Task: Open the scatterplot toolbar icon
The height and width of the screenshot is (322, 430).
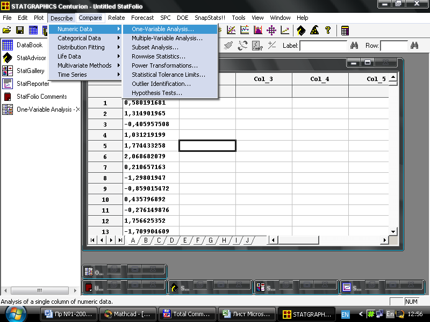Action: tap(231, 30)
